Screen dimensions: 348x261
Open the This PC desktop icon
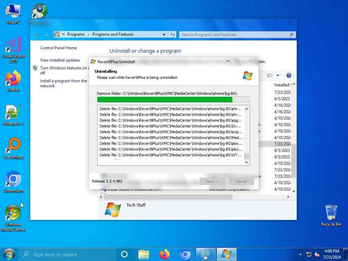click(13, 14)
